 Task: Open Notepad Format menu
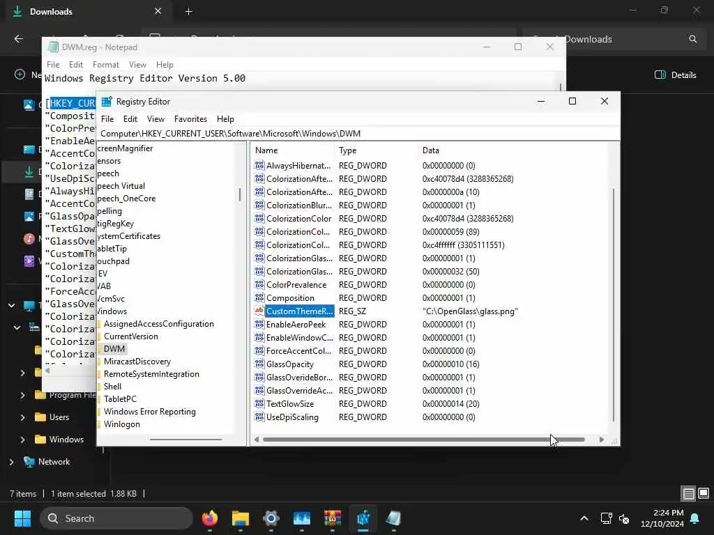point(106,65)
